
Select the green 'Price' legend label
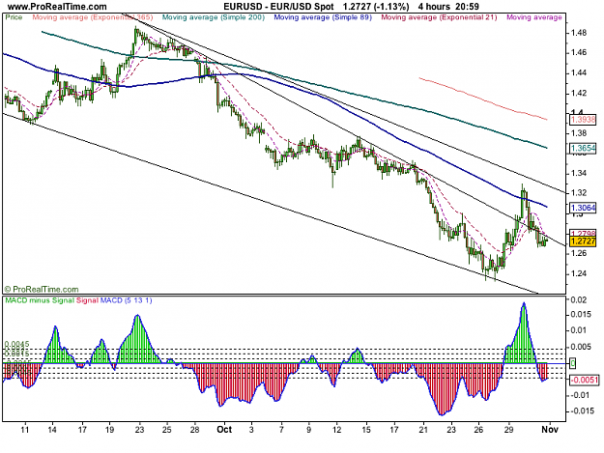(14, 17)
